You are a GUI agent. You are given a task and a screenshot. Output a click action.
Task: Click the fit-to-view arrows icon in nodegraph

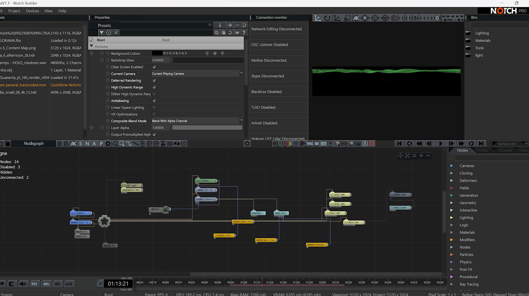click(408, 156)
